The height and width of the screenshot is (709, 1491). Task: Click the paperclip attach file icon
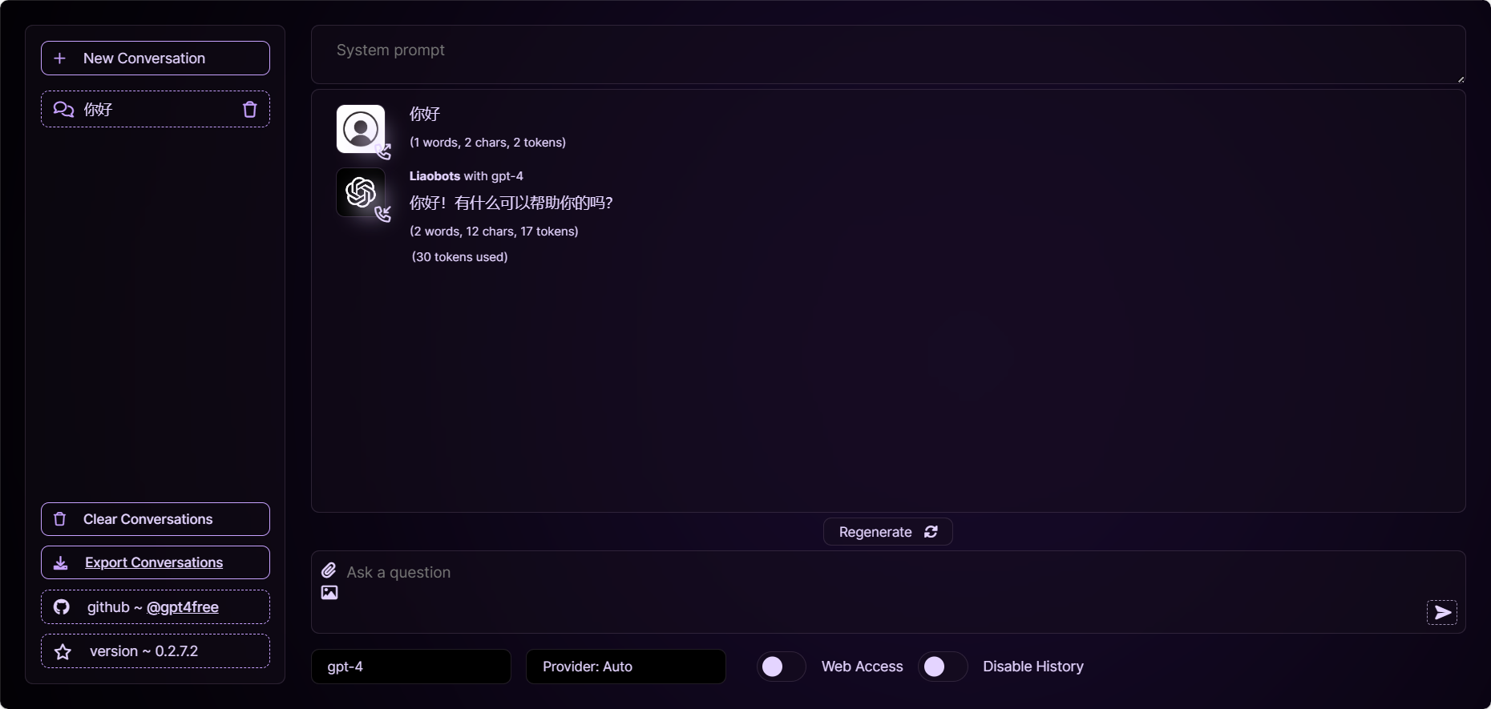[x=329, y=570]
